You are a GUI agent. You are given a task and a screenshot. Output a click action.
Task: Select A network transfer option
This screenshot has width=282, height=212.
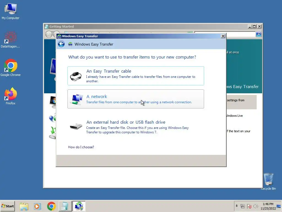point(135,99)
